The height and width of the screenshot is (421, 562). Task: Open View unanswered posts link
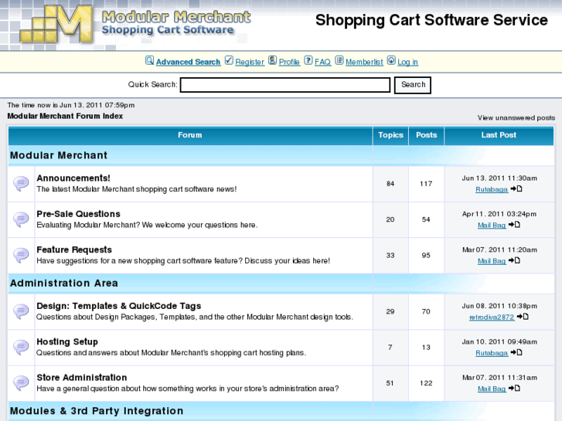516,118
